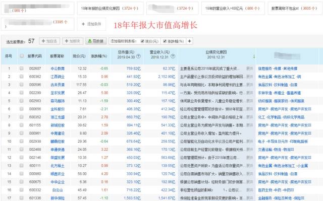The height and width of the screenshot is (201, 323).
Task: Tick the checkbox for stock 002938
Action: point(21,141)
